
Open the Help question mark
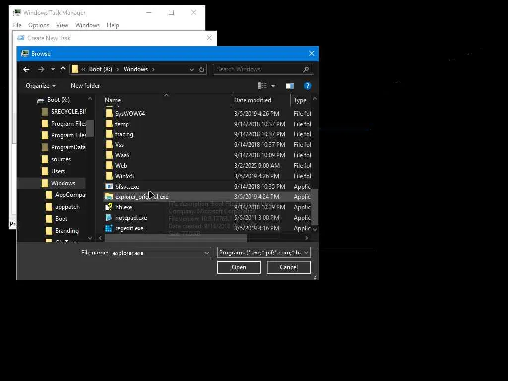pyautogui.click(x=307, y=86)
